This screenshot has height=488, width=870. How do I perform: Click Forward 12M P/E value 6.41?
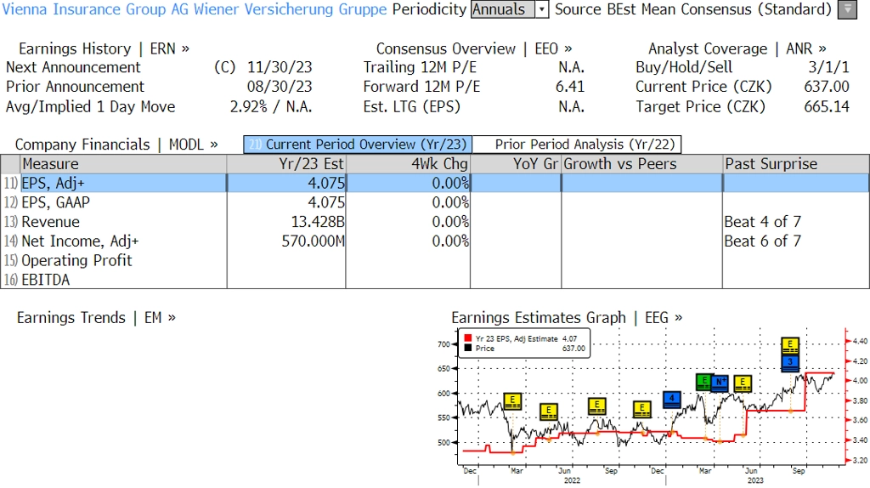tap(570, 88)
